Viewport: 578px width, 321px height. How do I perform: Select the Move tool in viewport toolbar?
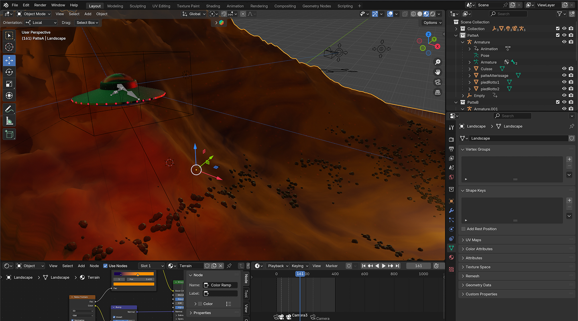9,61
